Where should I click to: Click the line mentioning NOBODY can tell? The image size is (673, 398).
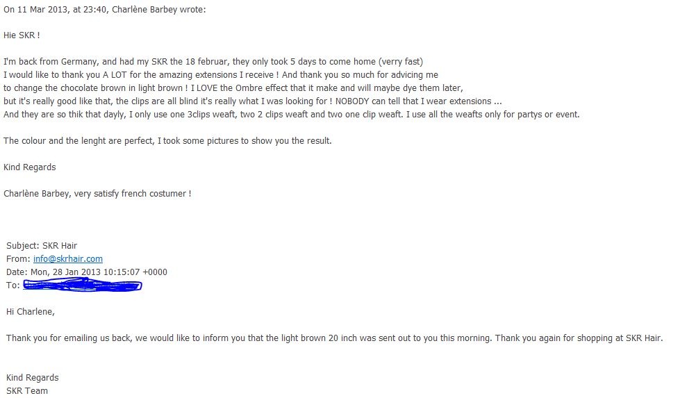(x=252, y=101)
